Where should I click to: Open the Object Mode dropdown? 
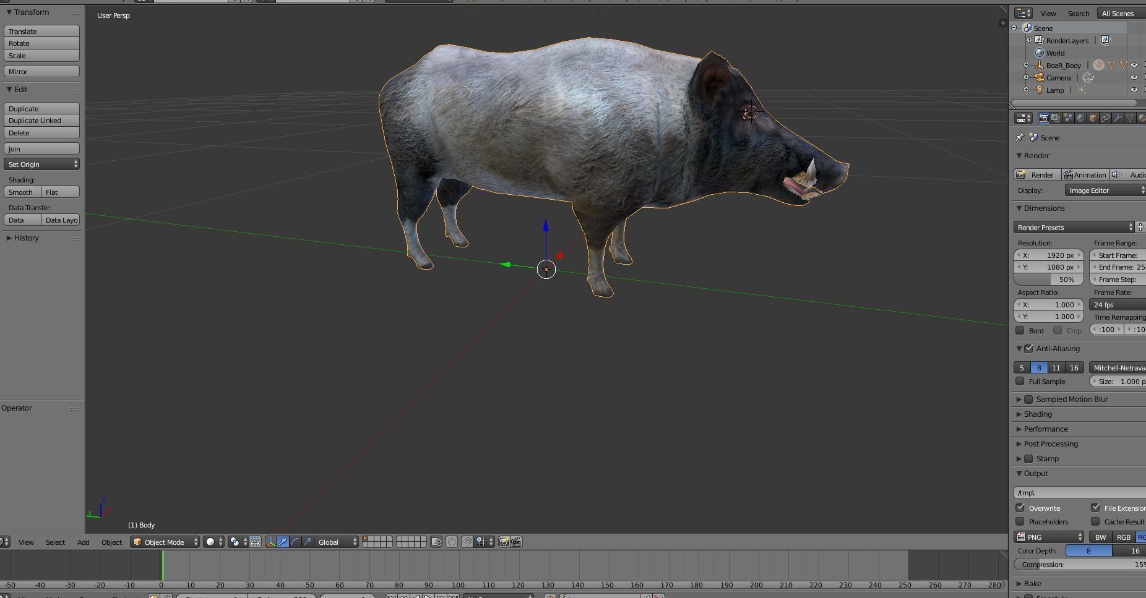(165, 542)
